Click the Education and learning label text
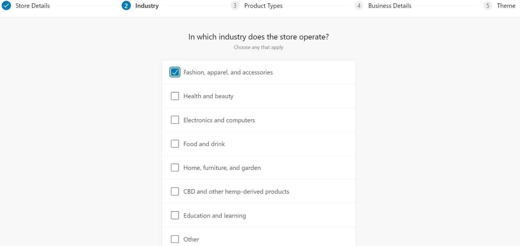This screenshot has width=520, height=246. click(x=215, y=216)
